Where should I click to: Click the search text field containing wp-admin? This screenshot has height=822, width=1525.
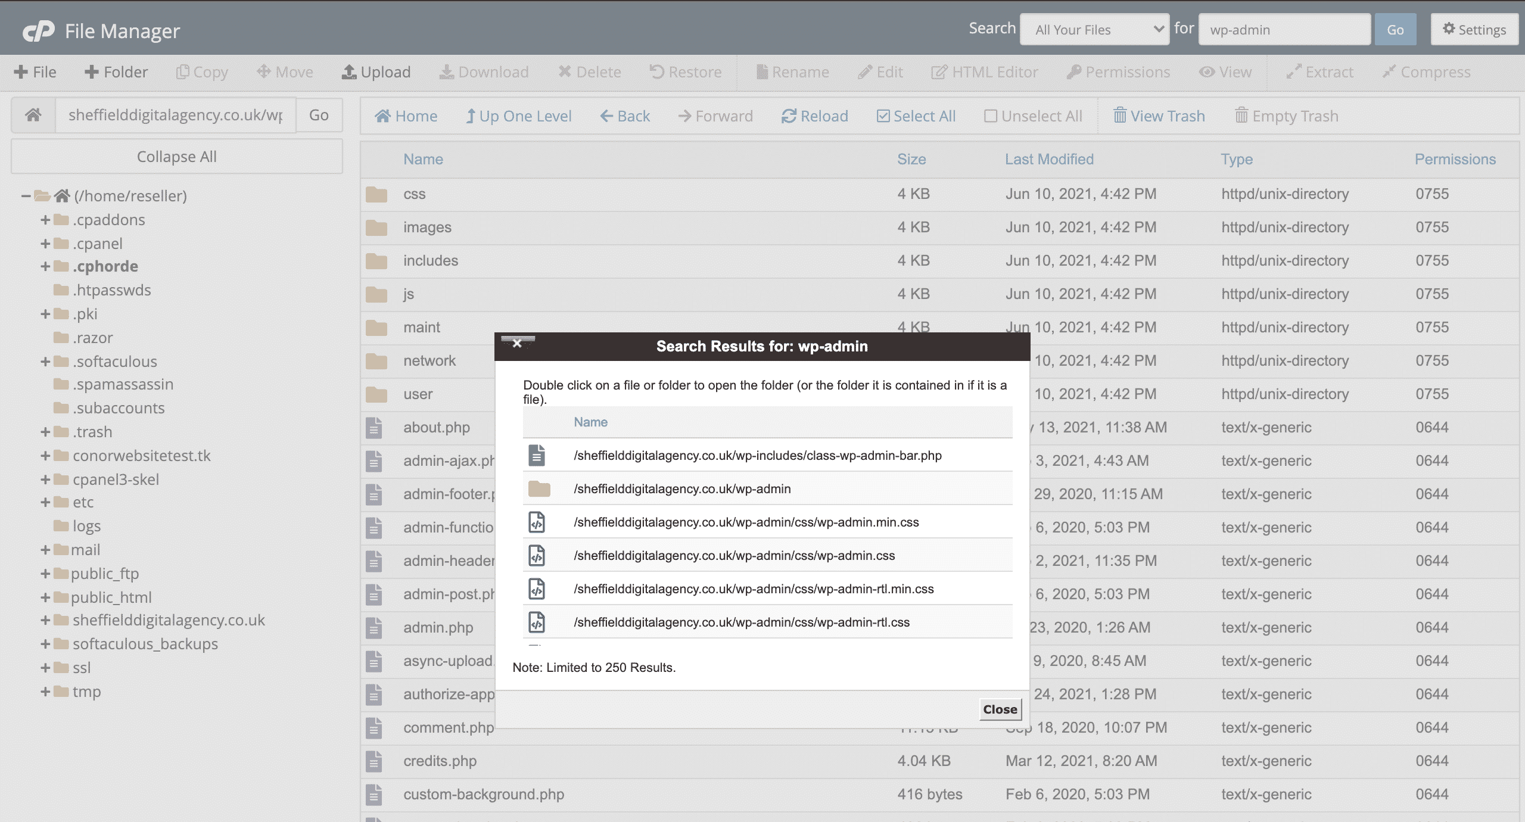tap(1284, 29)
